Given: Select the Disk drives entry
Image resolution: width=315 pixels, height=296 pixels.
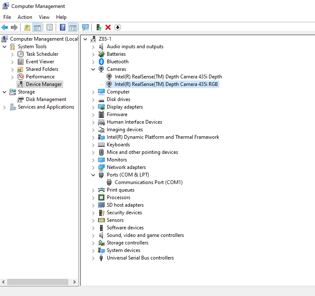Looking at the screenshot, I should pos(119,99).
